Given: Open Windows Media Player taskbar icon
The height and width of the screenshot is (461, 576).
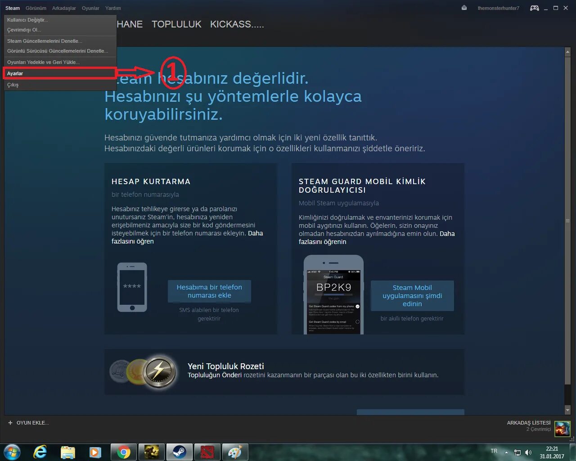Looking at the screenshot, I should 95,452.
